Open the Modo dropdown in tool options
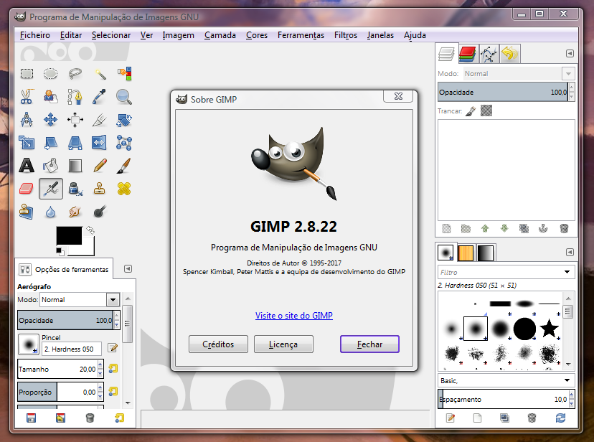The width and height of the screenshot is (594, 442). coord(113,300)
